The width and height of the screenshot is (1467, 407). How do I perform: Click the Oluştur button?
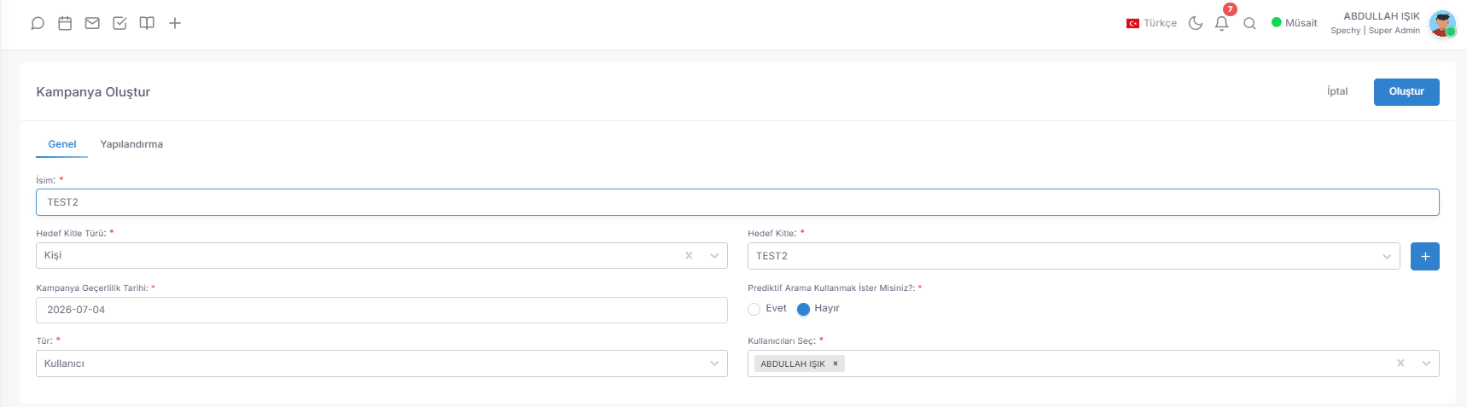[x=1406, y=91]
